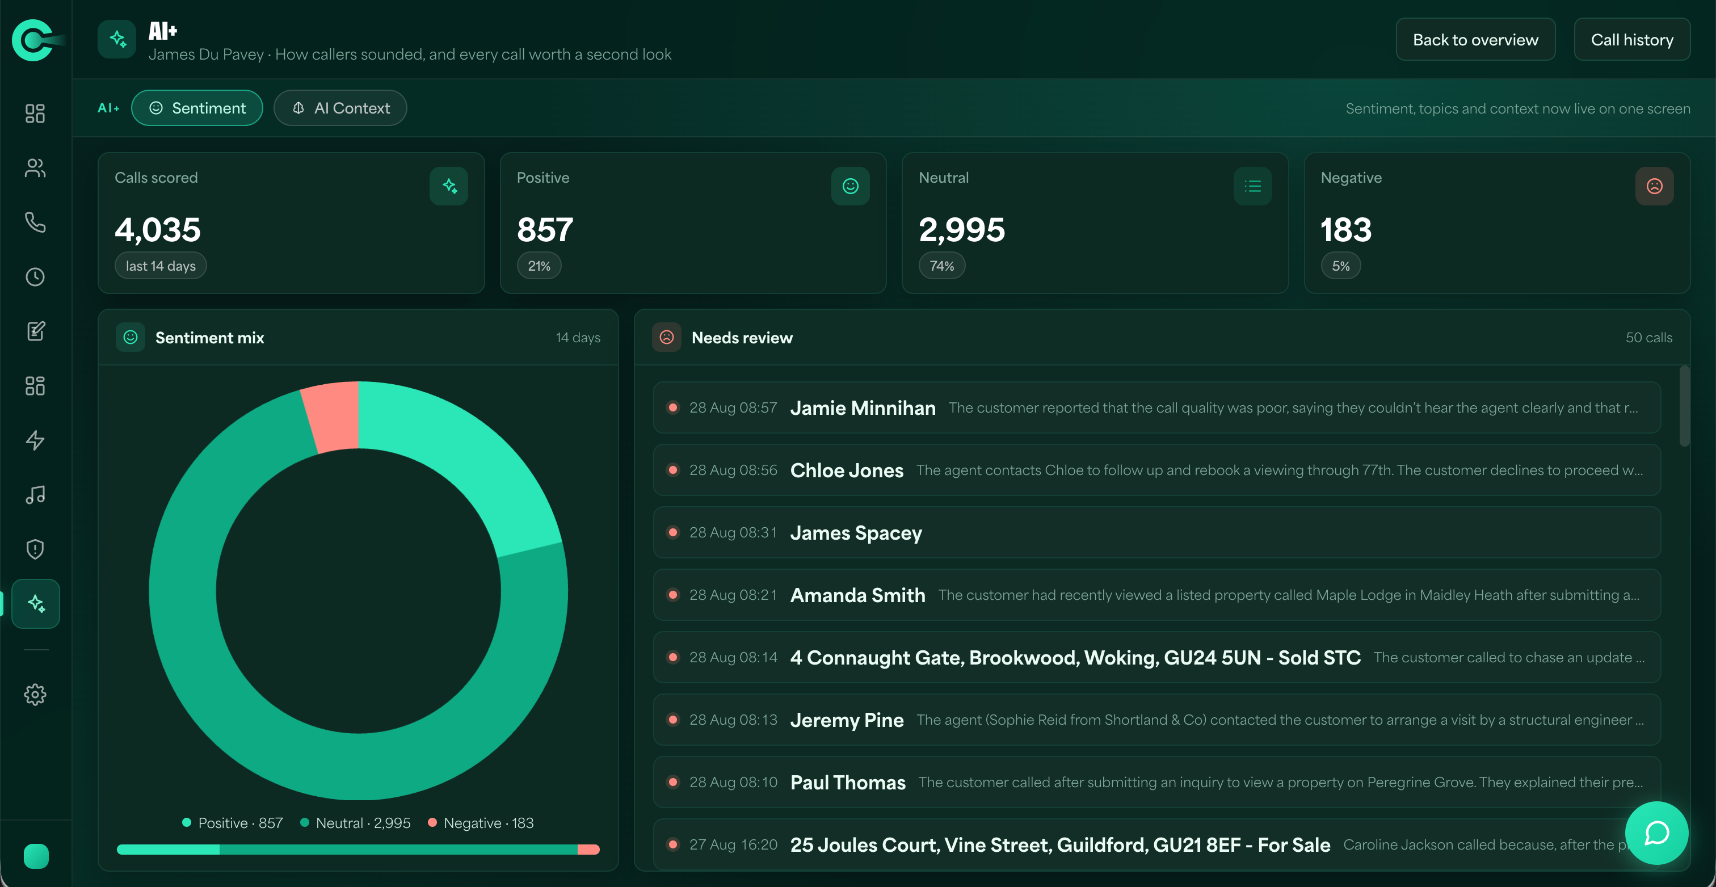Open the dashboard grid icon in sidebar top

coord(35,113)
